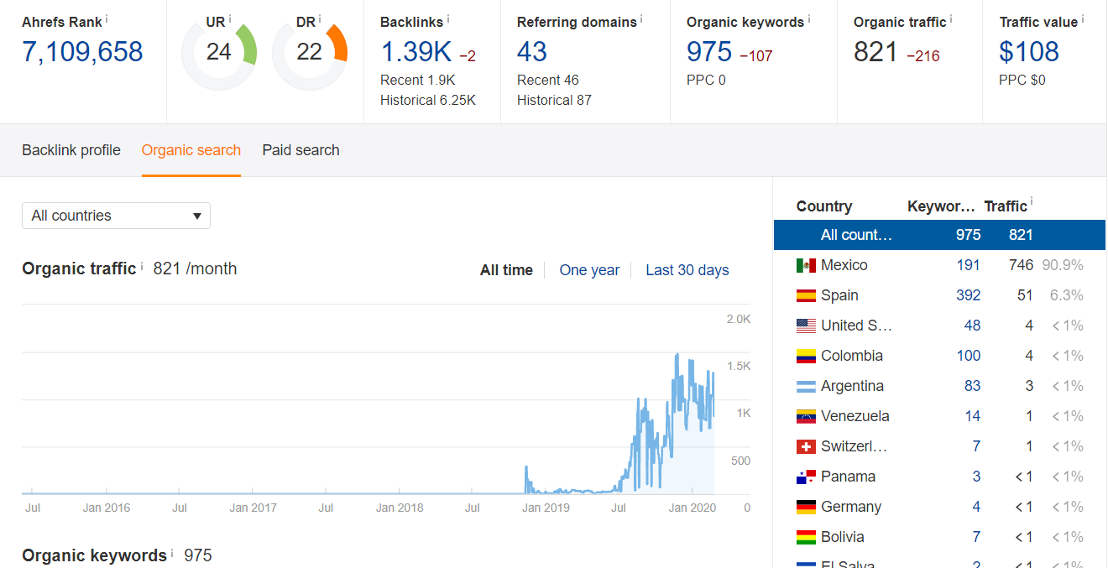
Task: Click the UR 24 donut gauge
Action: click(219, 52)
